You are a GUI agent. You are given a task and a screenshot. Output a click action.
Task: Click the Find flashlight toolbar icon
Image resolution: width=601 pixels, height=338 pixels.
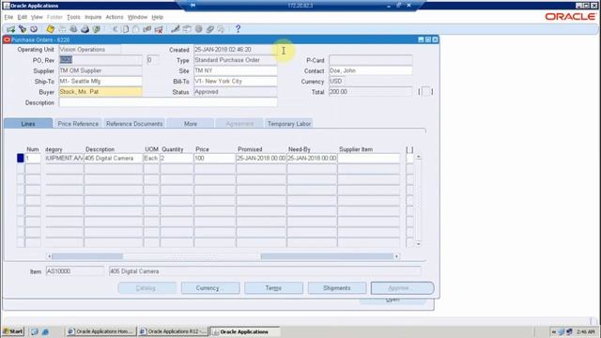click(23, 29)
